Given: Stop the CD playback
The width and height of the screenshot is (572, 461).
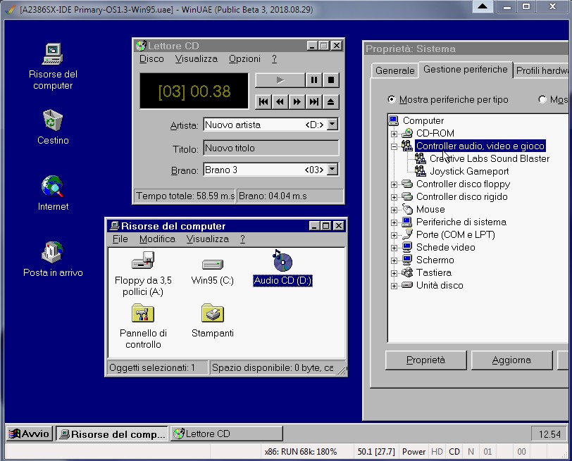Looking at the screenshot, I should point(331,80).
